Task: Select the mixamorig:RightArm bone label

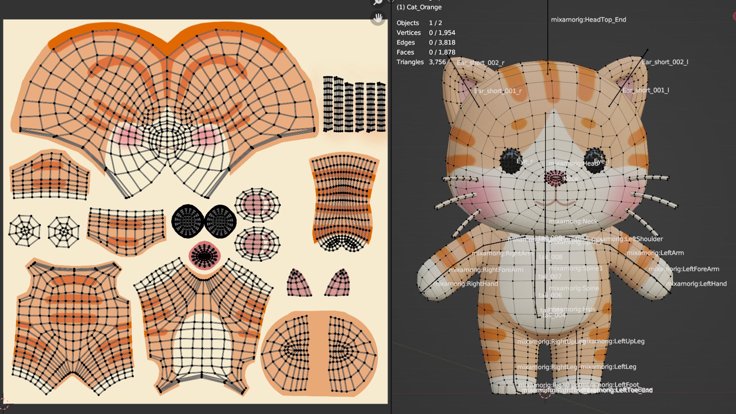Action: tap(503, 253)
